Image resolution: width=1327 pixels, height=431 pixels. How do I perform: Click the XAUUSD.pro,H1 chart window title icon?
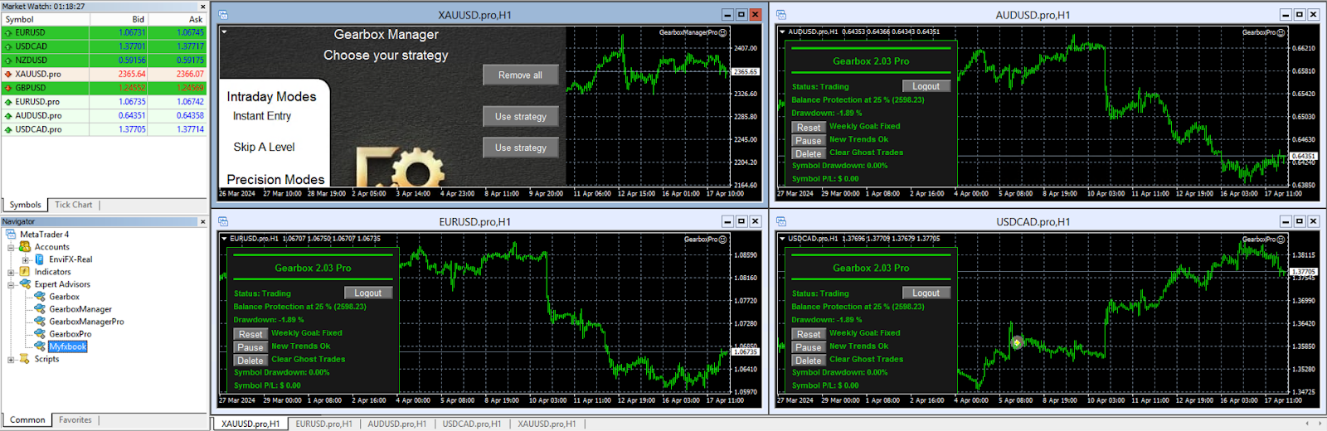(x=223, y=15)
